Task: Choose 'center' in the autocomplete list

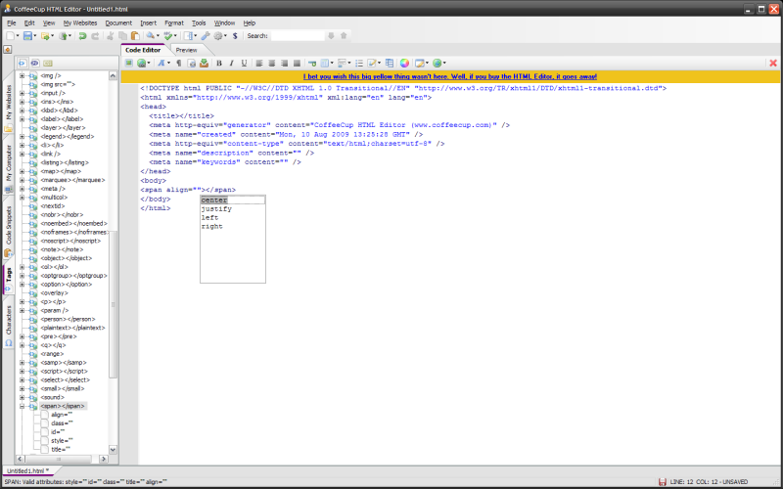Action: click(x=233, y=200)
